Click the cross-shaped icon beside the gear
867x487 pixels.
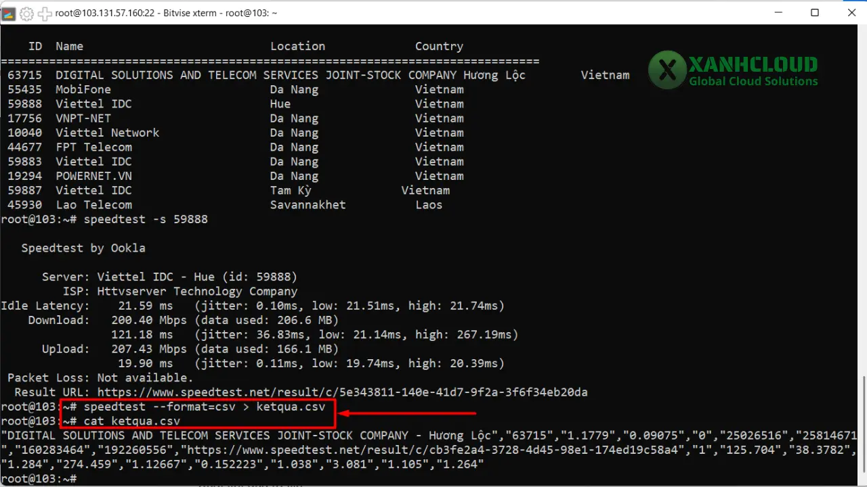point(45,13)
